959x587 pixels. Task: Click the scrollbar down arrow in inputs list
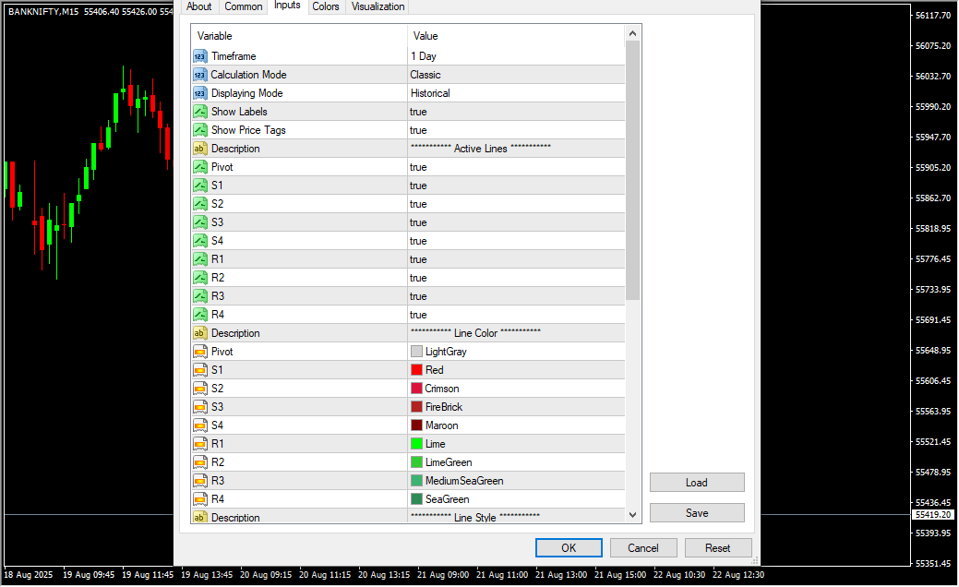632,515
